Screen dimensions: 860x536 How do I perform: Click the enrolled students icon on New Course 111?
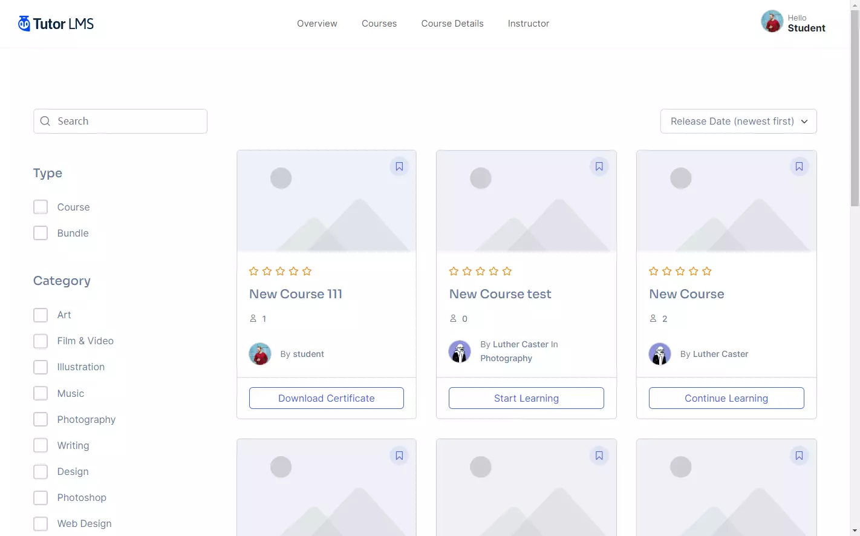click(x=253, y=318)
